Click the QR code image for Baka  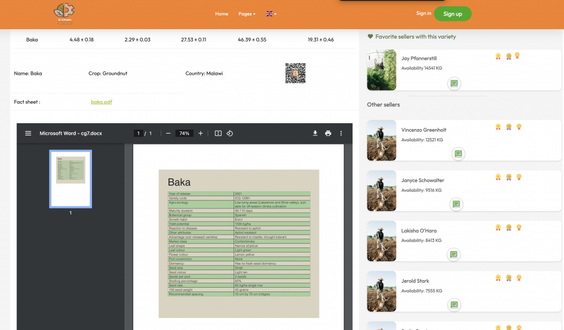295,73
